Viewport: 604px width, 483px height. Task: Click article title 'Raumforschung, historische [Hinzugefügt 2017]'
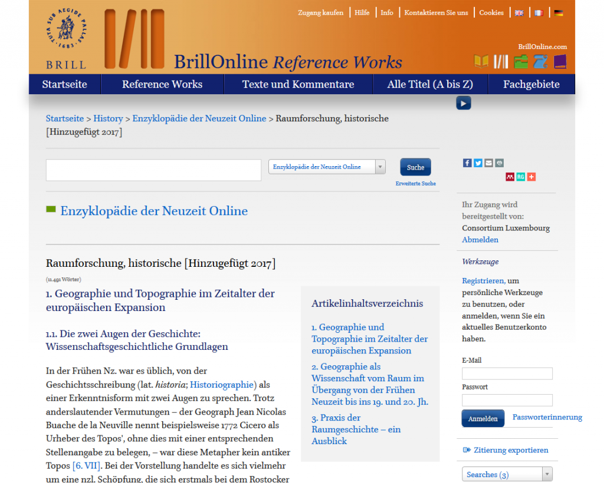click(x=160, y=263)
